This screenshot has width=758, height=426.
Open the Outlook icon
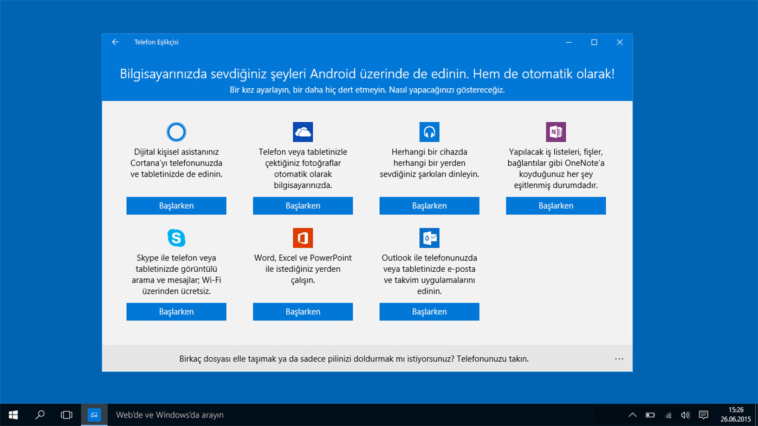(x=429, y=237)
